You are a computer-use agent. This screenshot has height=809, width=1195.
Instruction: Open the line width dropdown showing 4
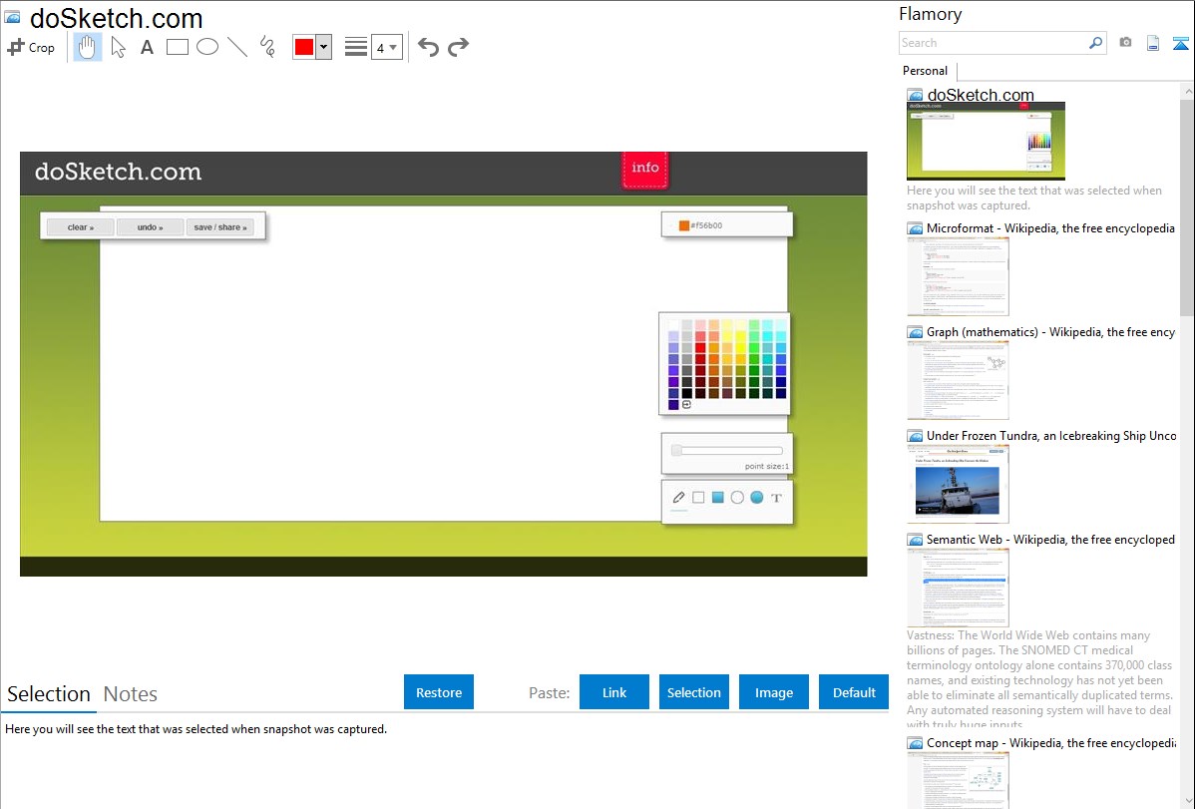coord(387,47)
